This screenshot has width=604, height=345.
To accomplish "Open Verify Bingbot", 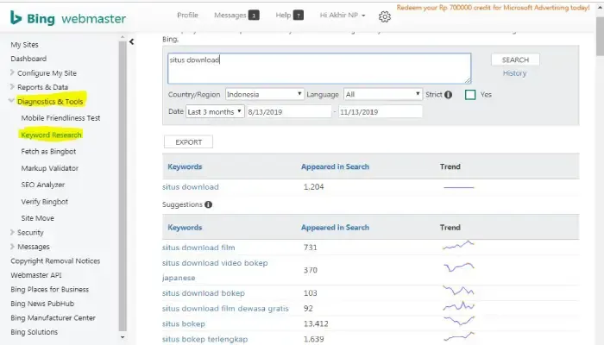I will click(44, 201).
